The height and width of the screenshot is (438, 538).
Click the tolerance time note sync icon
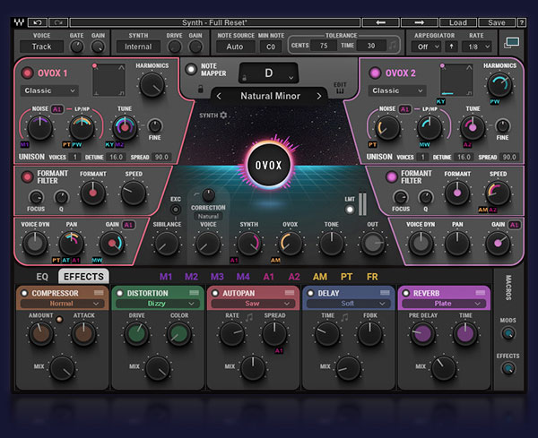(x=393, y=46)
